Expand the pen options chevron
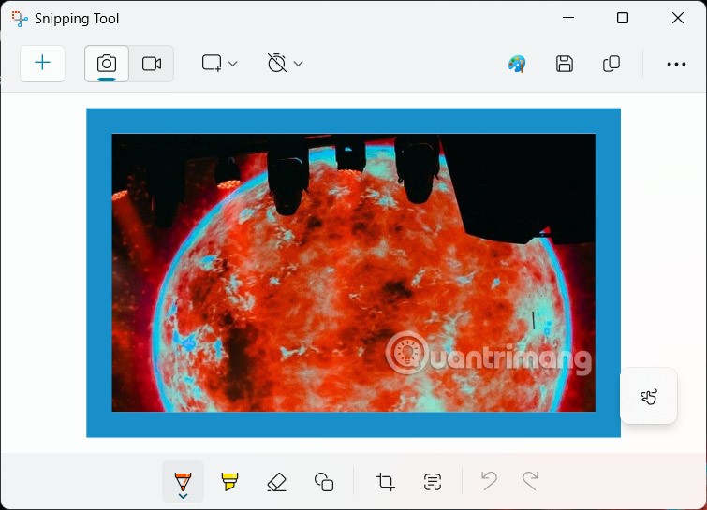The width and height of the screenshot is (707, 510). (x=183, y=497)
